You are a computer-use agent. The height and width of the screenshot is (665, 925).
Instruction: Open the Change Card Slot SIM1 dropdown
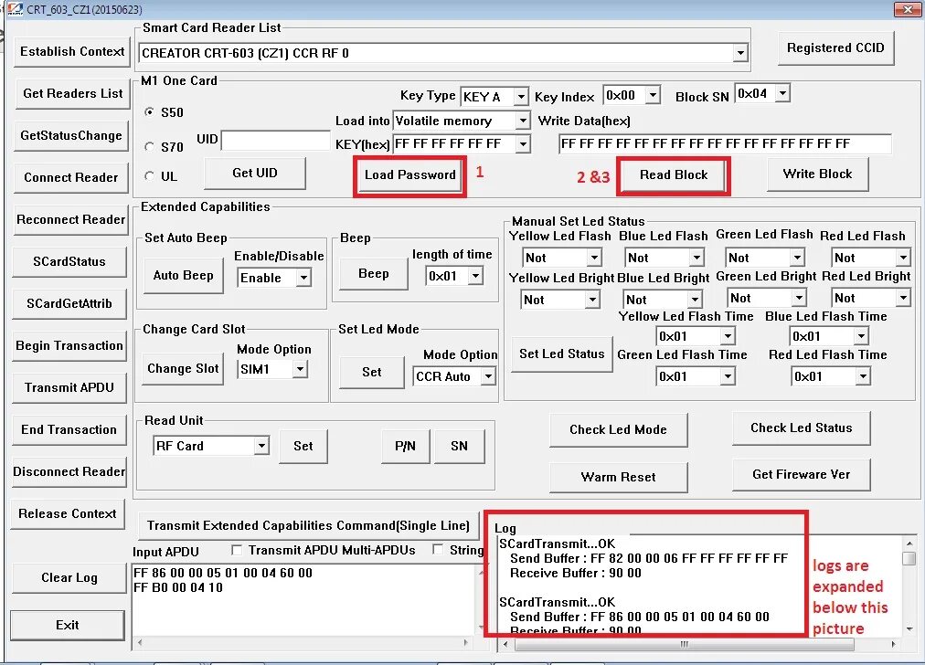pos(301,369)
